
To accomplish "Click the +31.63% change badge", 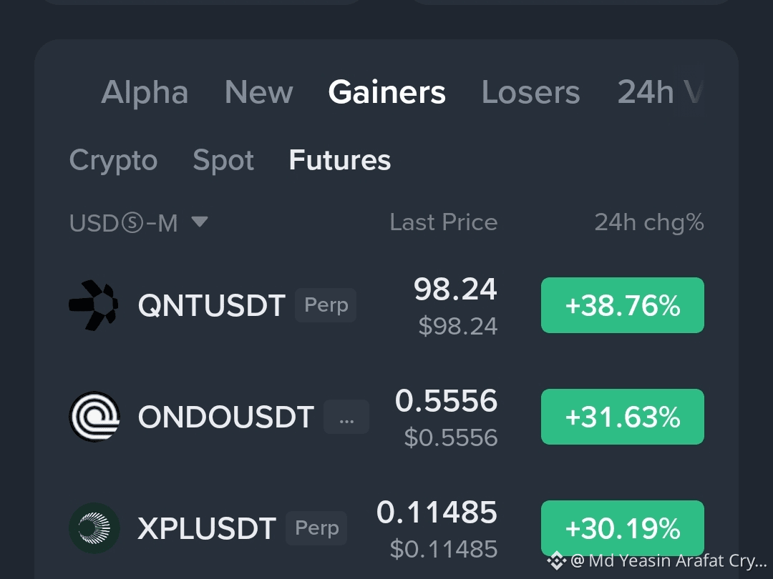I will 623,417.
